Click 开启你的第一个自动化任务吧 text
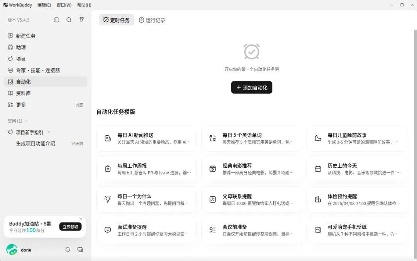 tap(252, 69)
